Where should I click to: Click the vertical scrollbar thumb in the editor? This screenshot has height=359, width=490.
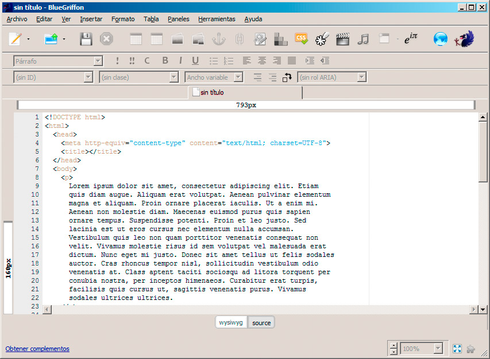tap(483, 151)
